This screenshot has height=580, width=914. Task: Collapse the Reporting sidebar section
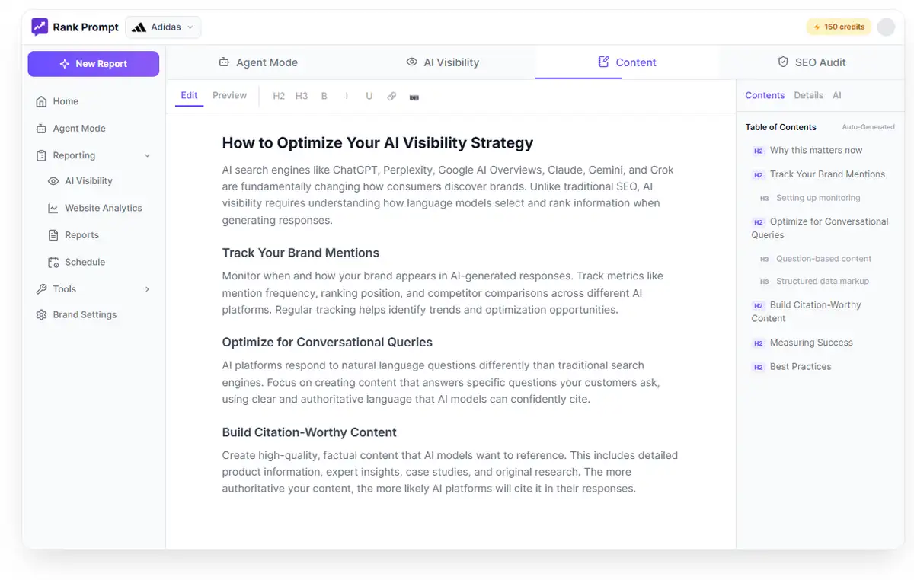147,155
